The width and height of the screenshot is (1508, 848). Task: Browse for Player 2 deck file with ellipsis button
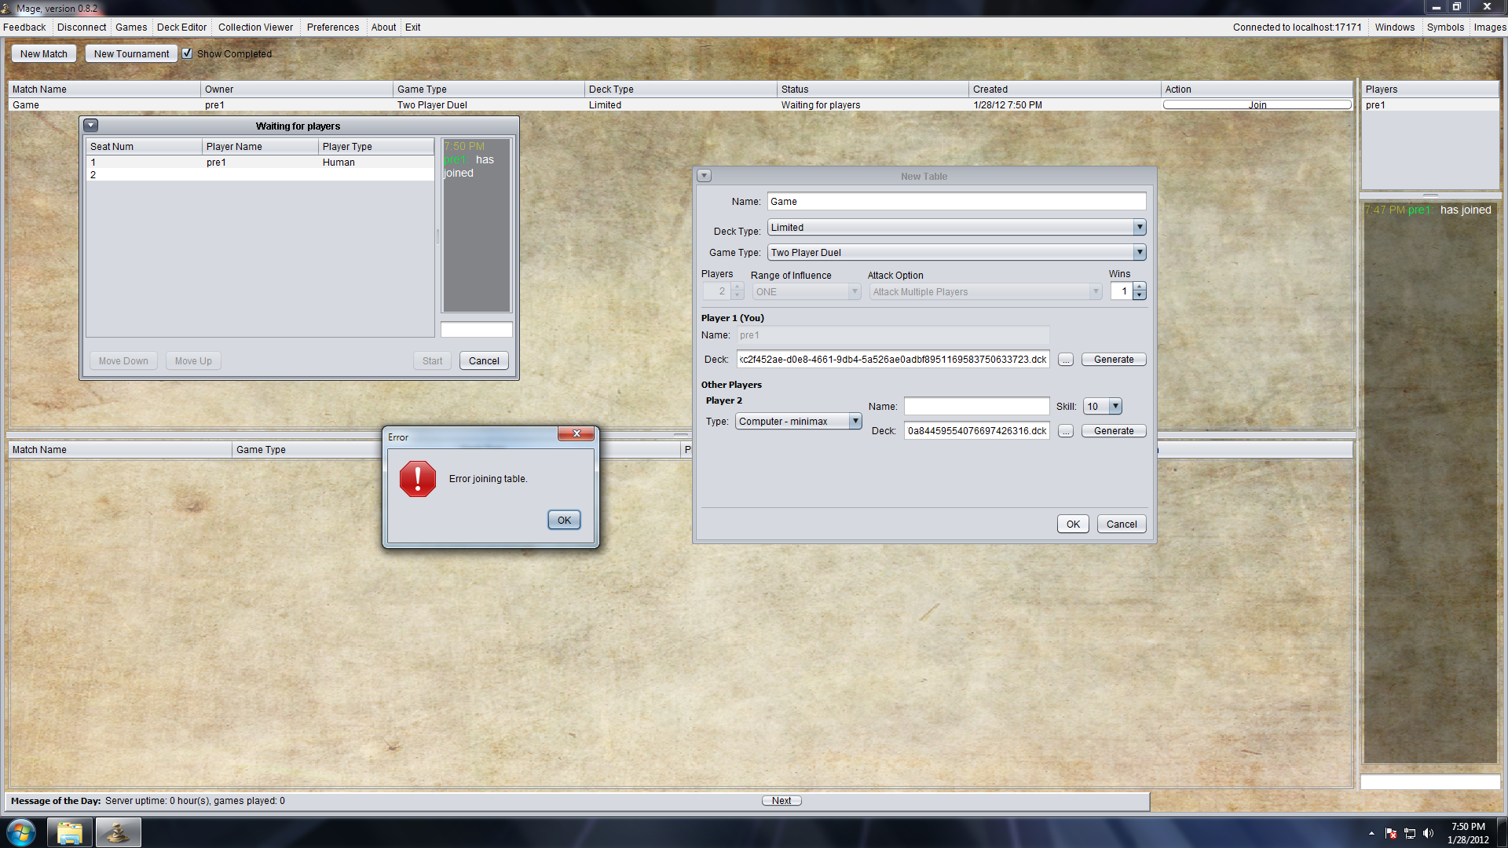point(1065,431)
